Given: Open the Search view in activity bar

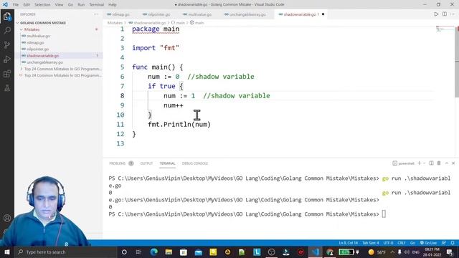Looking at the screenshot, I should coord(7,30).
